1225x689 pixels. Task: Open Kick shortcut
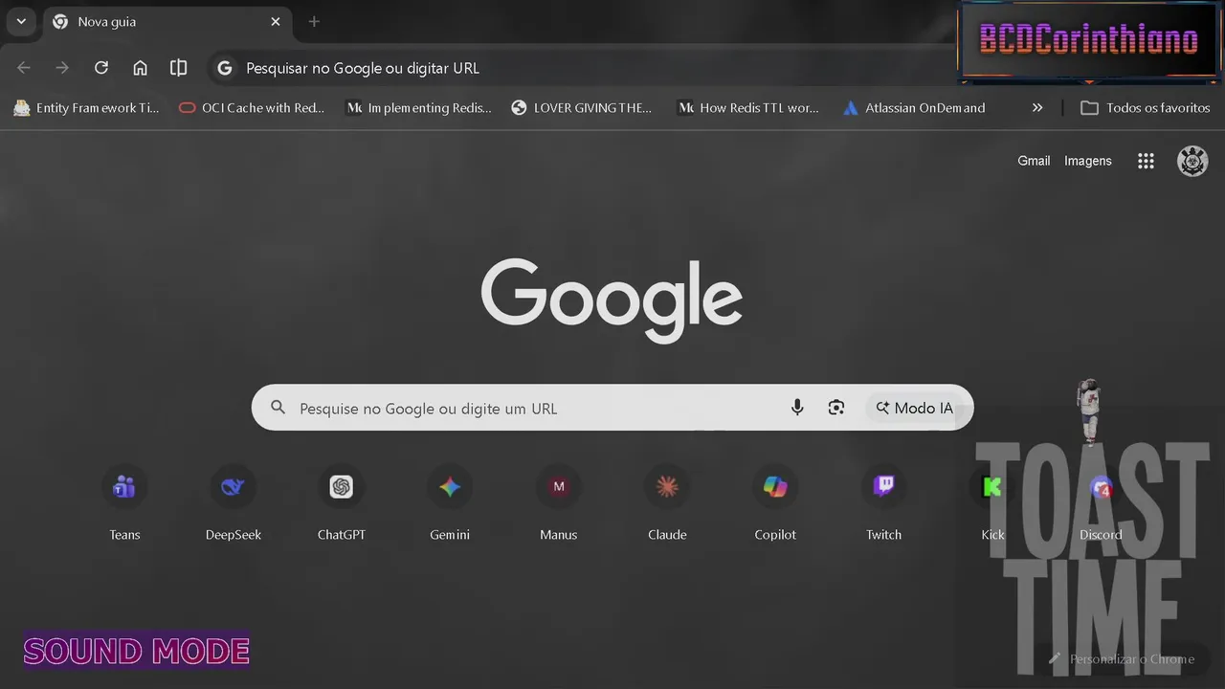(x=992, y=501)
